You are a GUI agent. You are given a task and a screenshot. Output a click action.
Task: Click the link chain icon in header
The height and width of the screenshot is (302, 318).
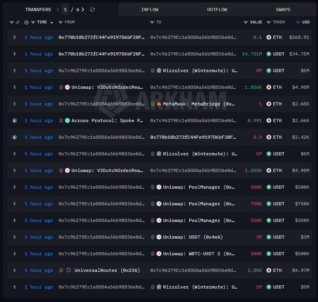coord(17,22)
